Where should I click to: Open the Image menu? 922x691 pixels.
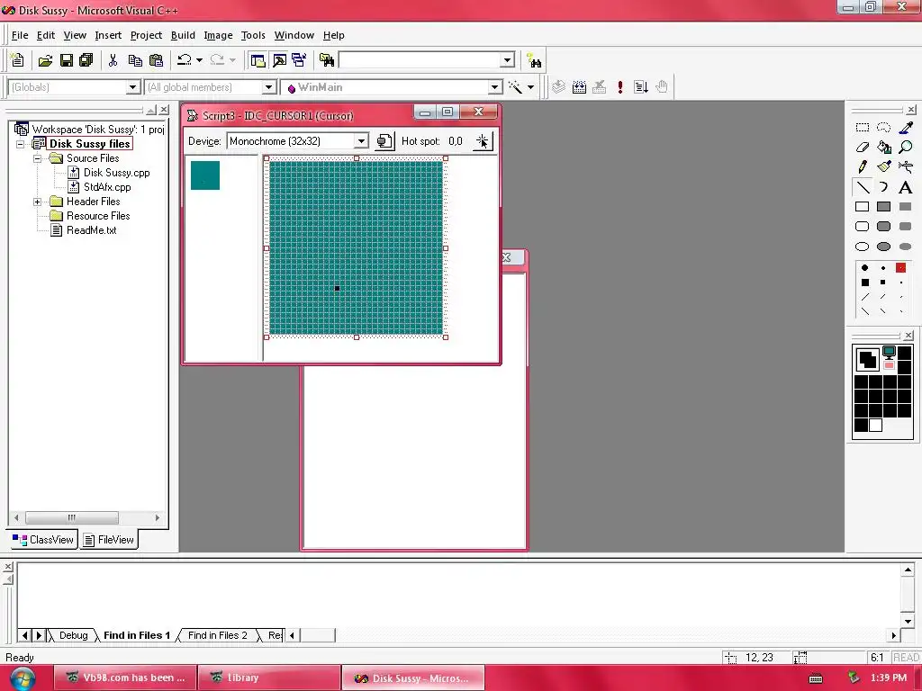(x=218, y=35)
